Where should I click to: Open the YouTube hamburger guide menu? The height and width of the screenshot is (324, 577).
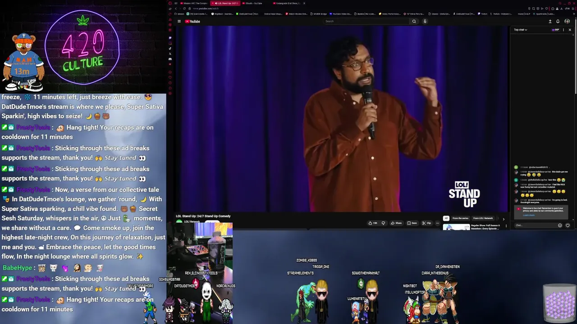click(179, 21)
